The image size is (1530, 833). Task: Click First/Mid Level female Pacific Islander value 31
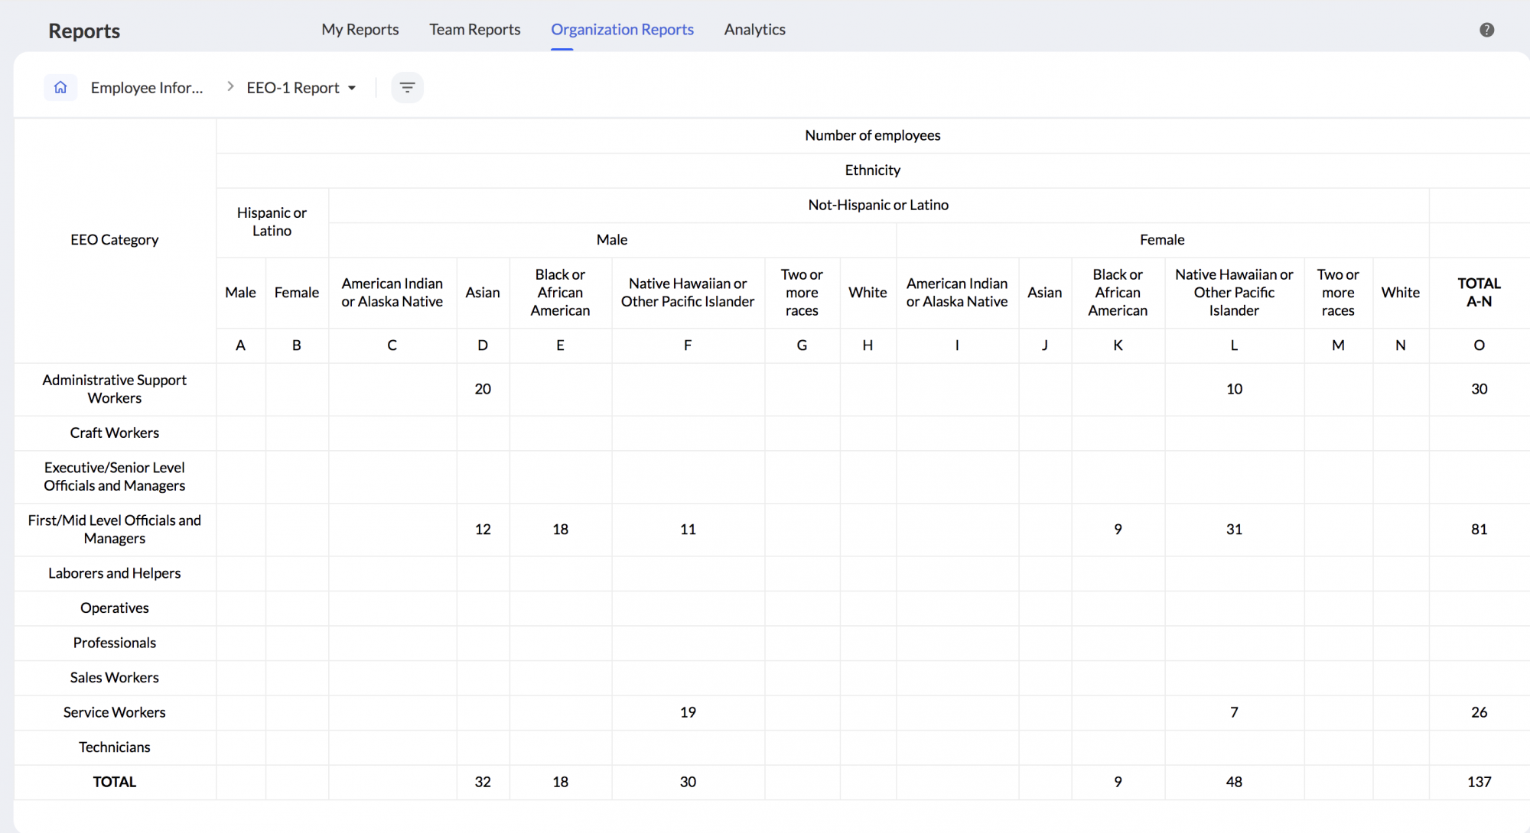tap(1234, 529)
